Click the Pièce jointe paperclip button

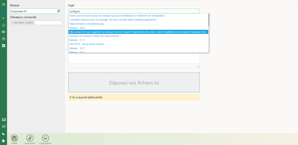[x=30, y=138]
